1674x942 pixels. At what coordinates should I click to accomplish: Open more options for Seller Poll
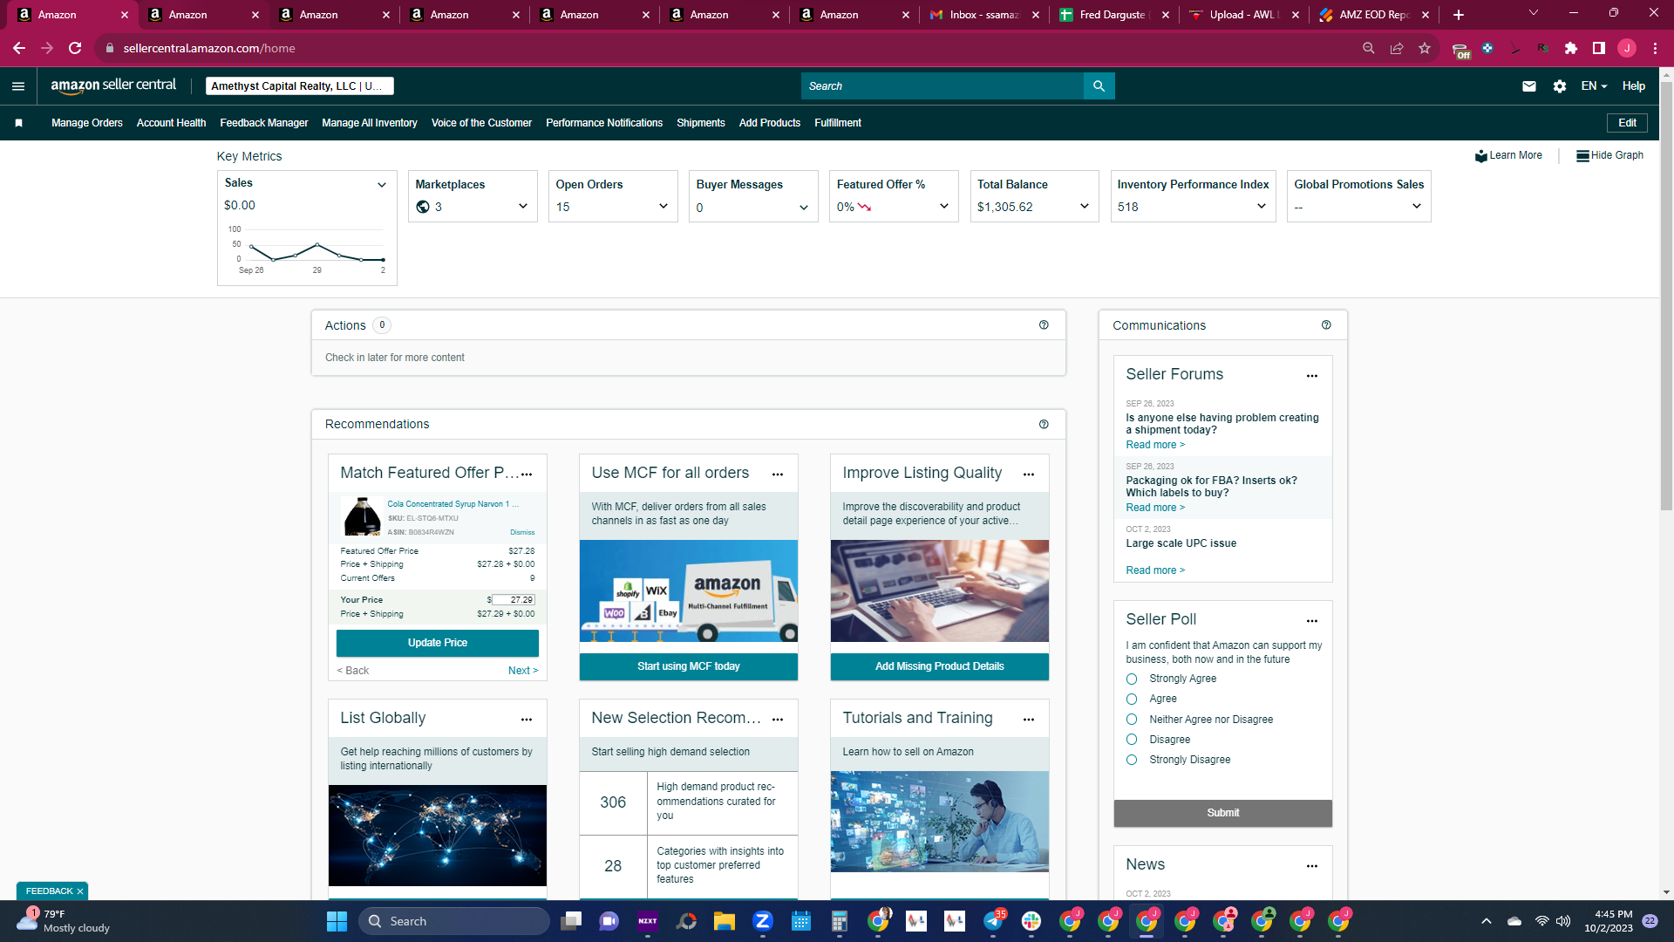pos(1312,621)
